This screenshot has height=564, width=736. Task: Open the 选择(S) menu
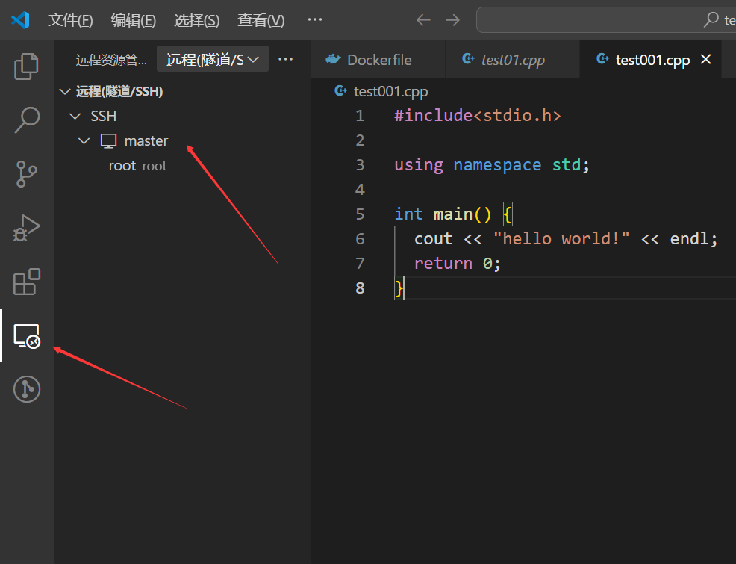click(196, 20)
